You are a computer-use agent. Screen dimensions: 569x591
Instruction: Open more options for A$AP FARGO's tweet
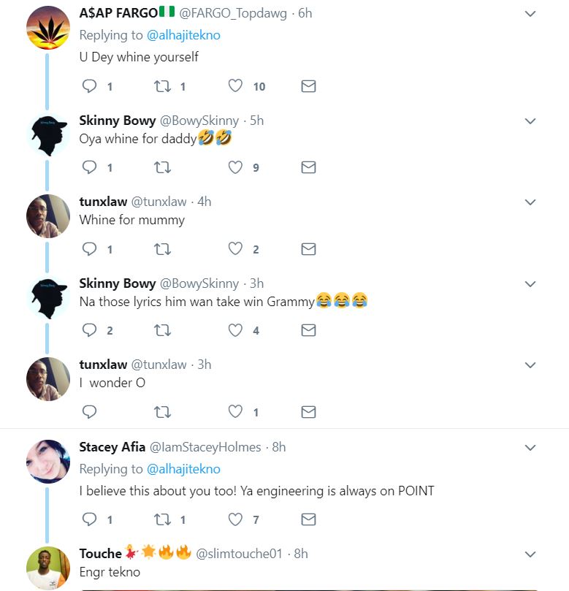coord(531,14)
